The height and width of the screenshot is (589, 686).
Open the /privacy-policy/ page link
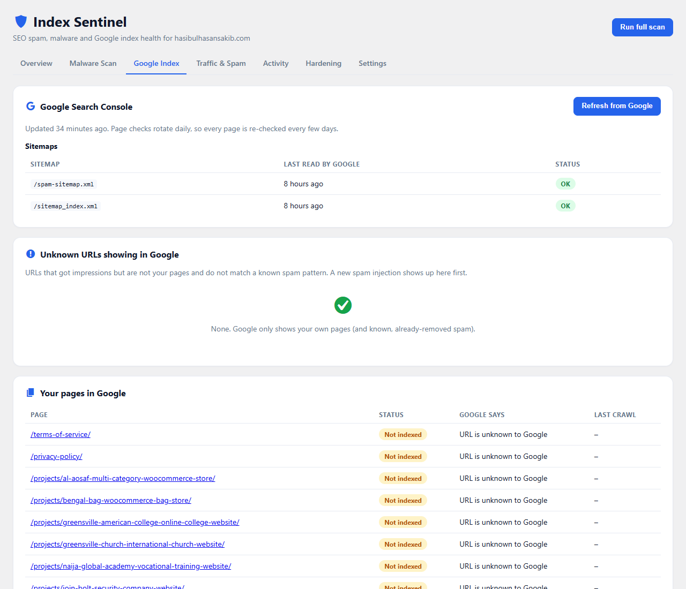pyautogui.click(x=56, y=456)
